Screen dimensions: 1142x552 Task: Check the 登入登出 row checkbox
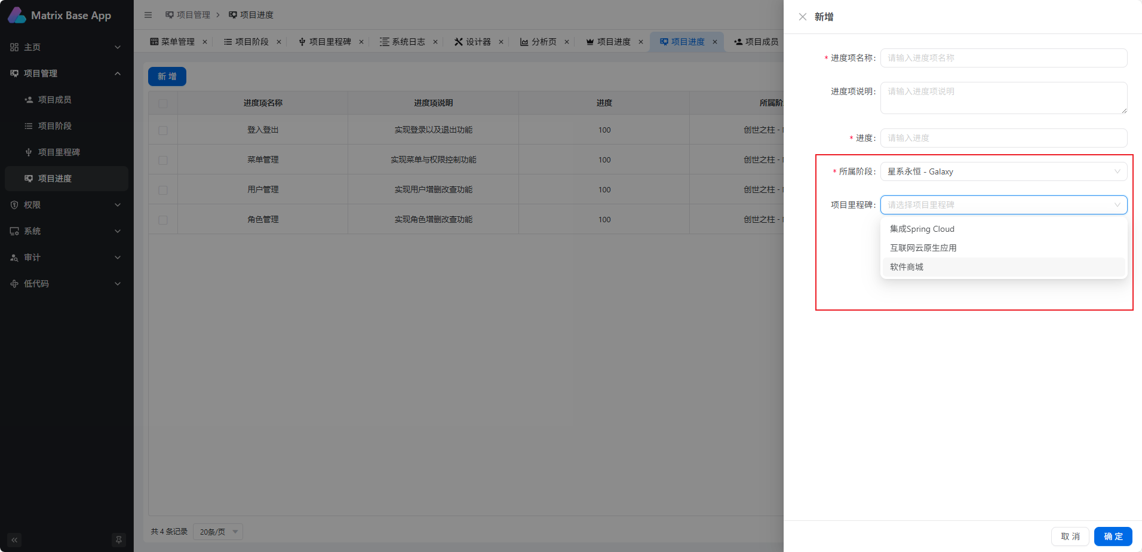tap(163, 130)
